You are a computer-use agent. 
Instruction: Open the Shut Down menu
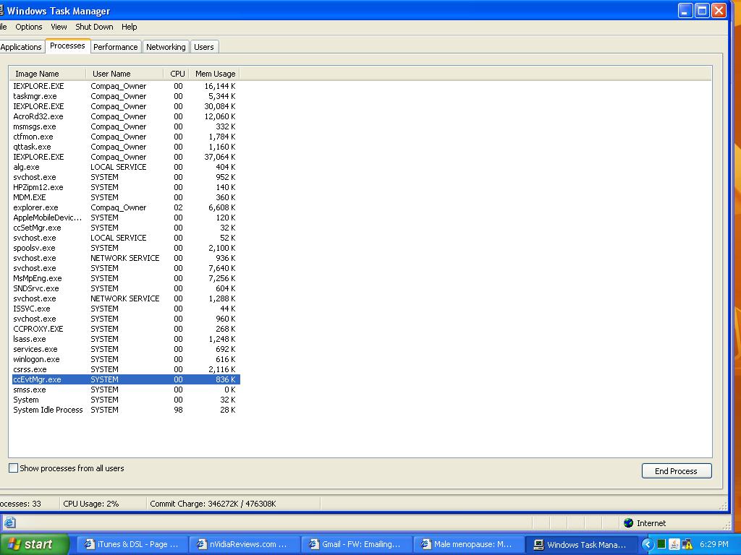tap(94, 27)
